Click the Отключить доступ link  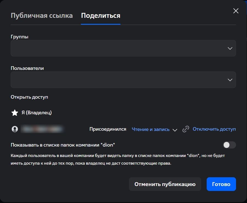214,129
